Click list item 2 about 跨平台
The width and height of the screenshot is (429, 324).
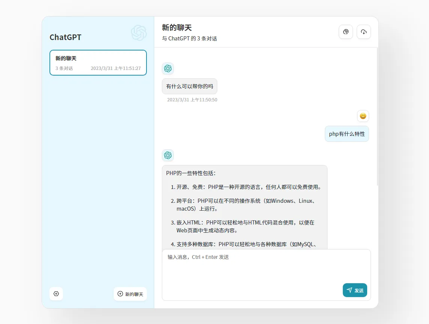[244, 205]
